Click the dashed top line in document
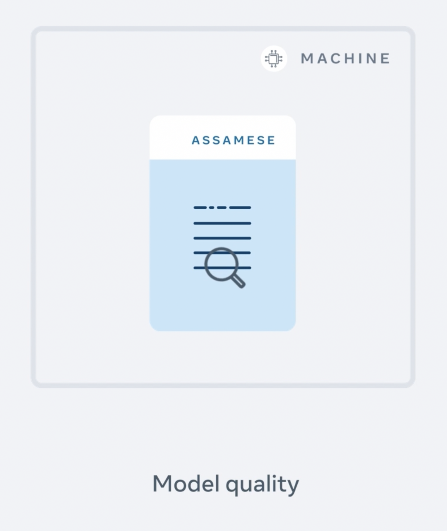447x531 pixels. (222, 207)
